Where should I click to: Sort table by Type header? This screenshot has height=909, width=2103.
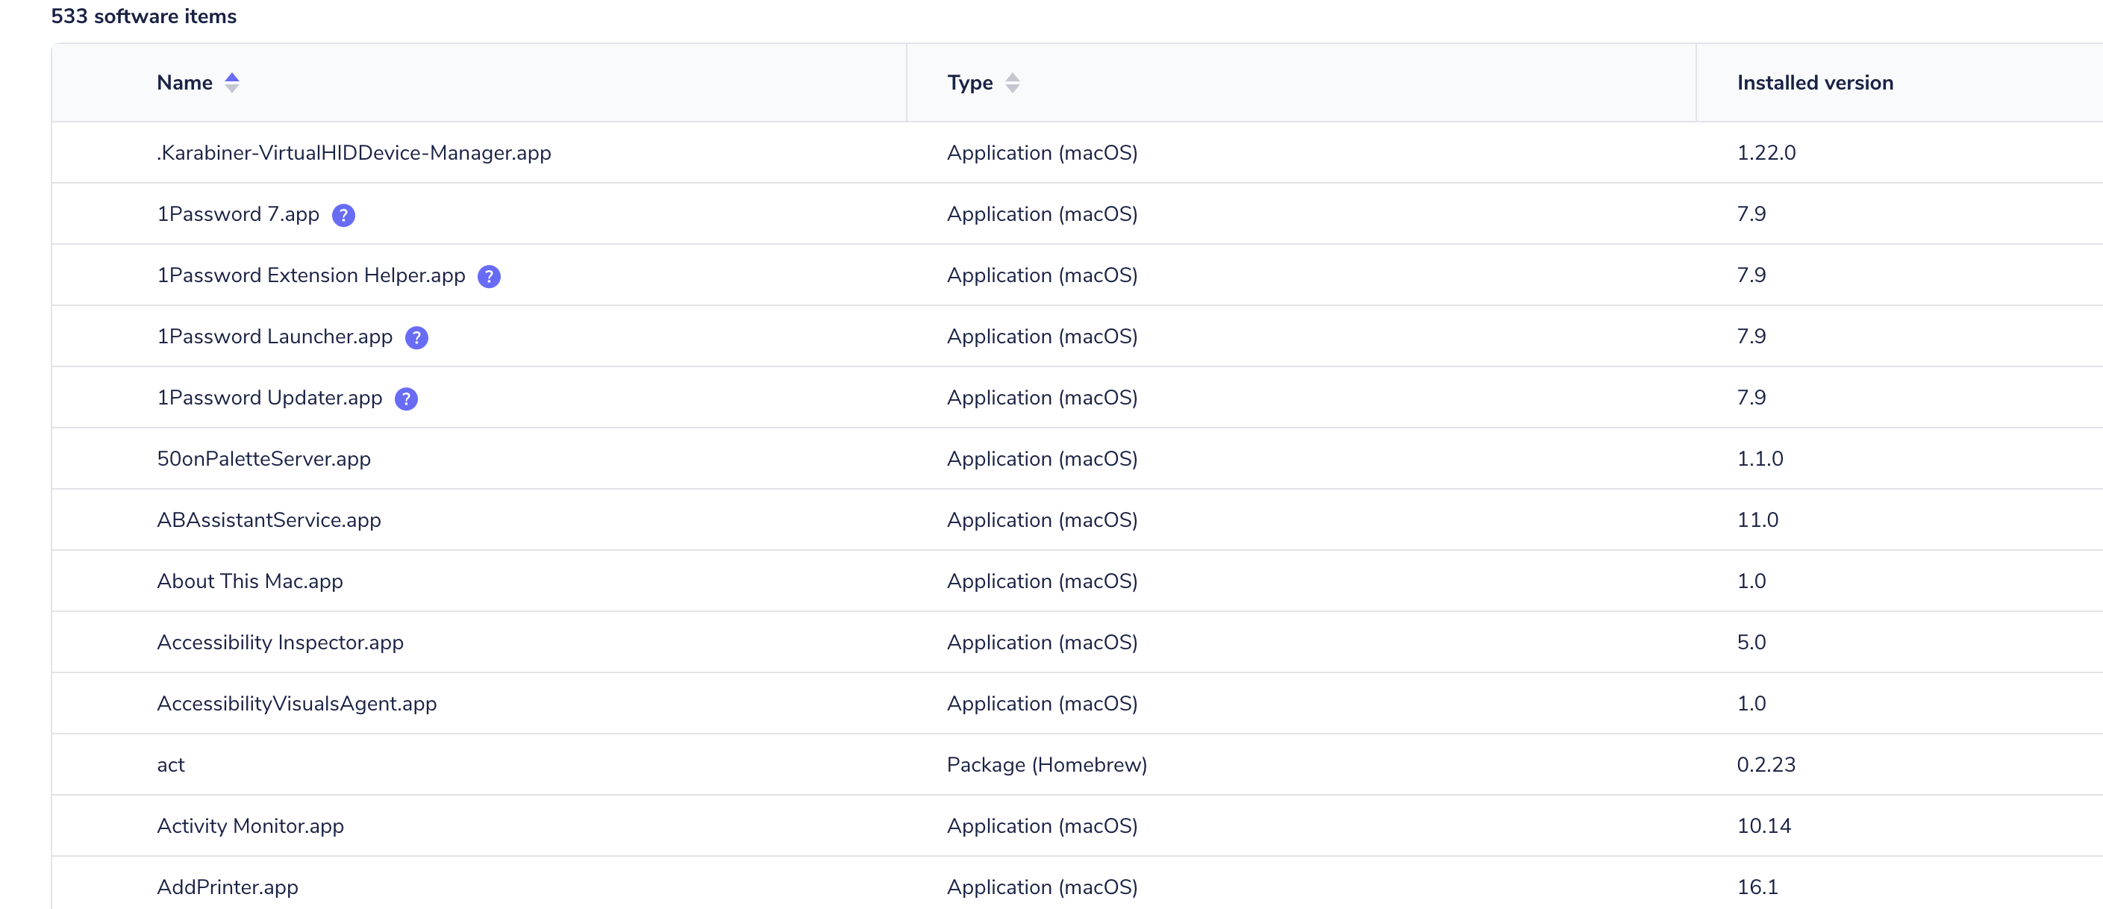pyautogui.click(x=969, y=83)
